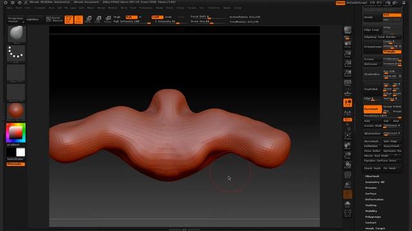The width and height of the screenshot is (412, 231).
Task: Click the QRemesher button
Action: coord(373,133)
